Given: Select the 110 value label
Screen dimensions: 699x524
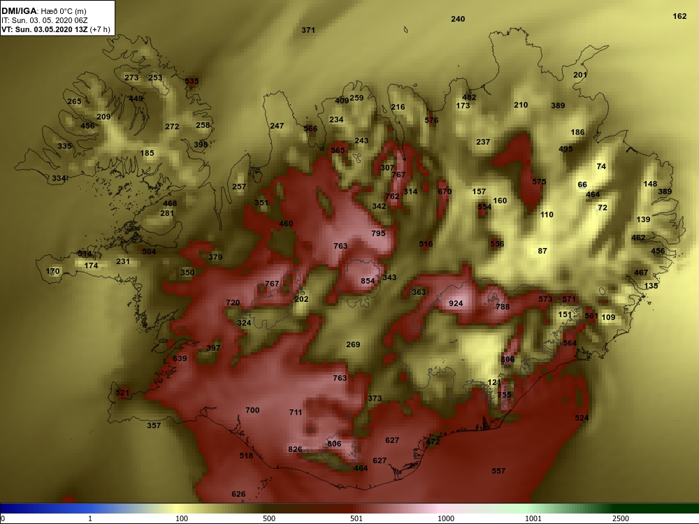Looking at the screenshot, I should [x=547, y=214].
